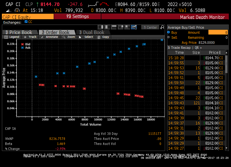This screenshot has width=231, height=167.
Task: Click the Theo Auct Vol value
Action: [160, 144]
